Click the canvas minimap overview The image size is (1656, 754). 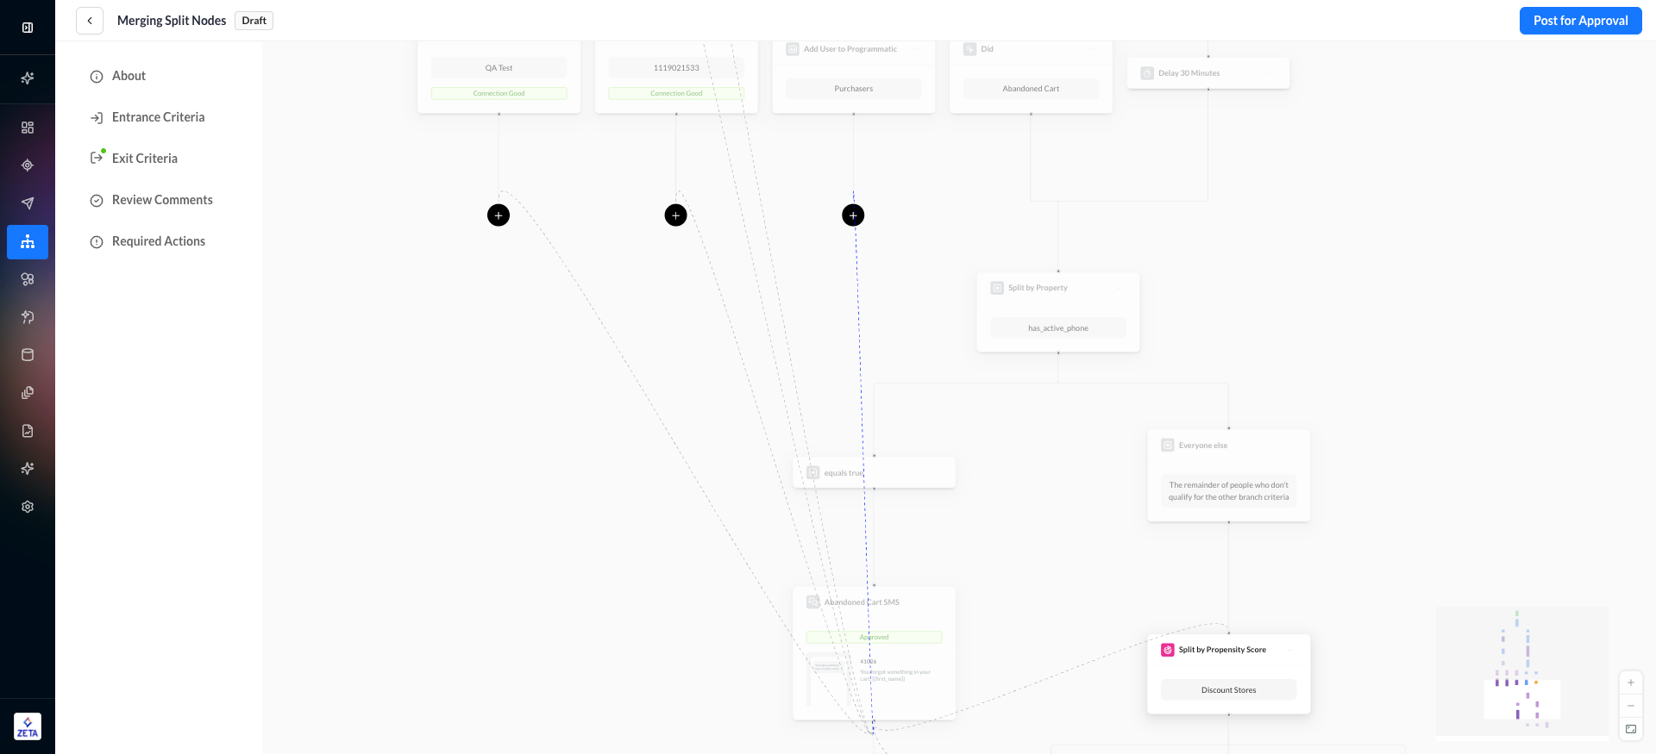(1521, 672)
